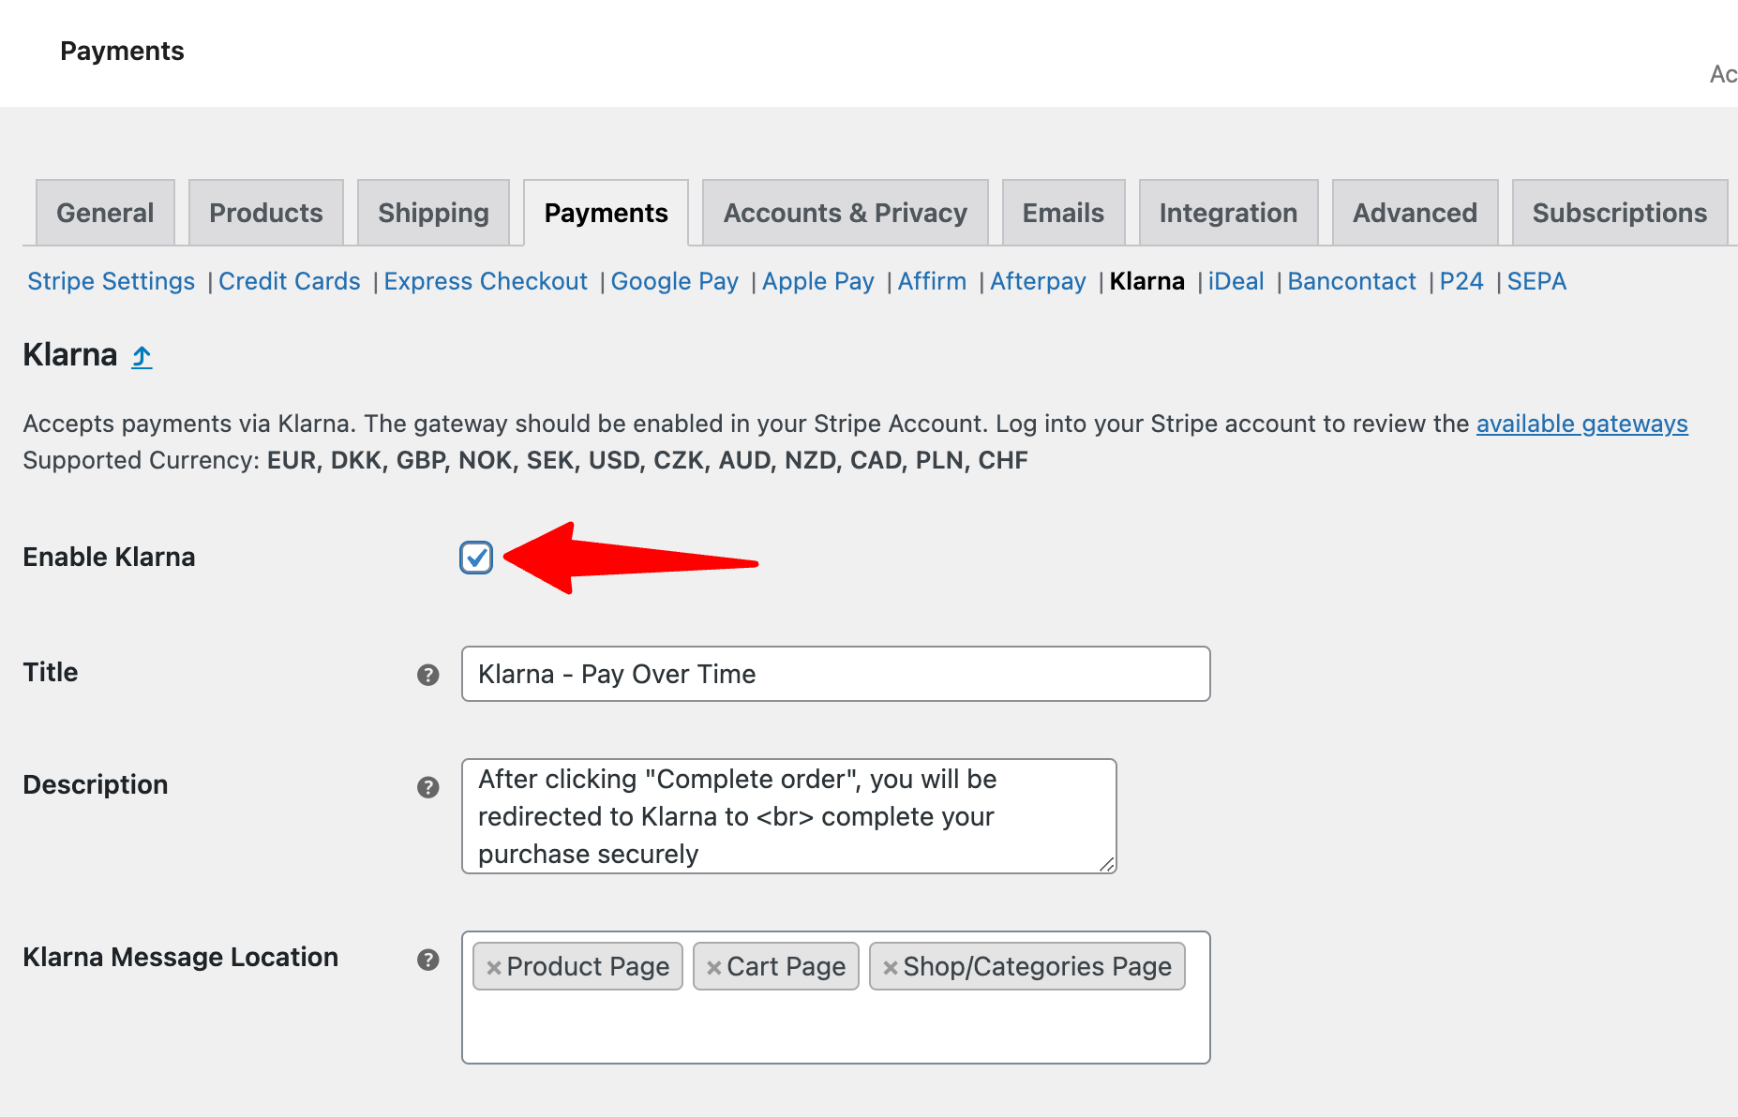Click the help icon next to Title
Viewport: 1738px width, 1117px height.
(428, 674)
